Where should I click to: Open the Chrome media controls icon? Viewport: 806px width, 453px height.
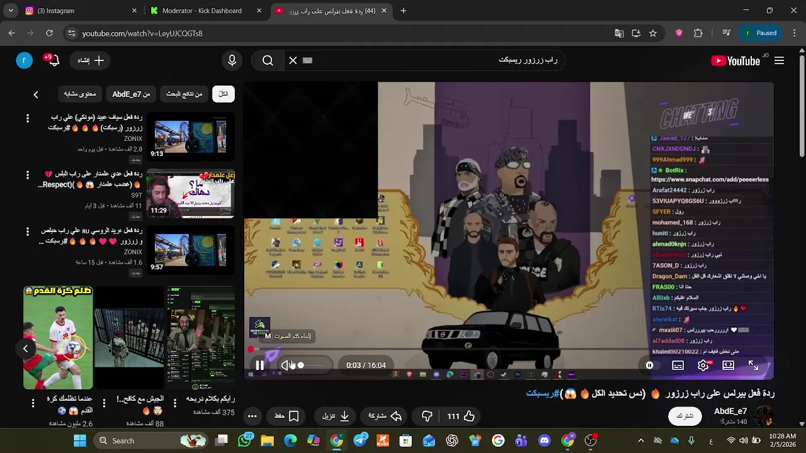tap(726, 33)
